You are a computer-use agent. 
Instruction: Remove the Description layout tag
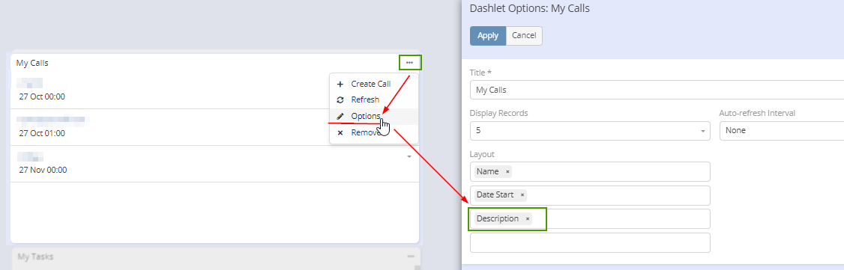coord(528,219)
